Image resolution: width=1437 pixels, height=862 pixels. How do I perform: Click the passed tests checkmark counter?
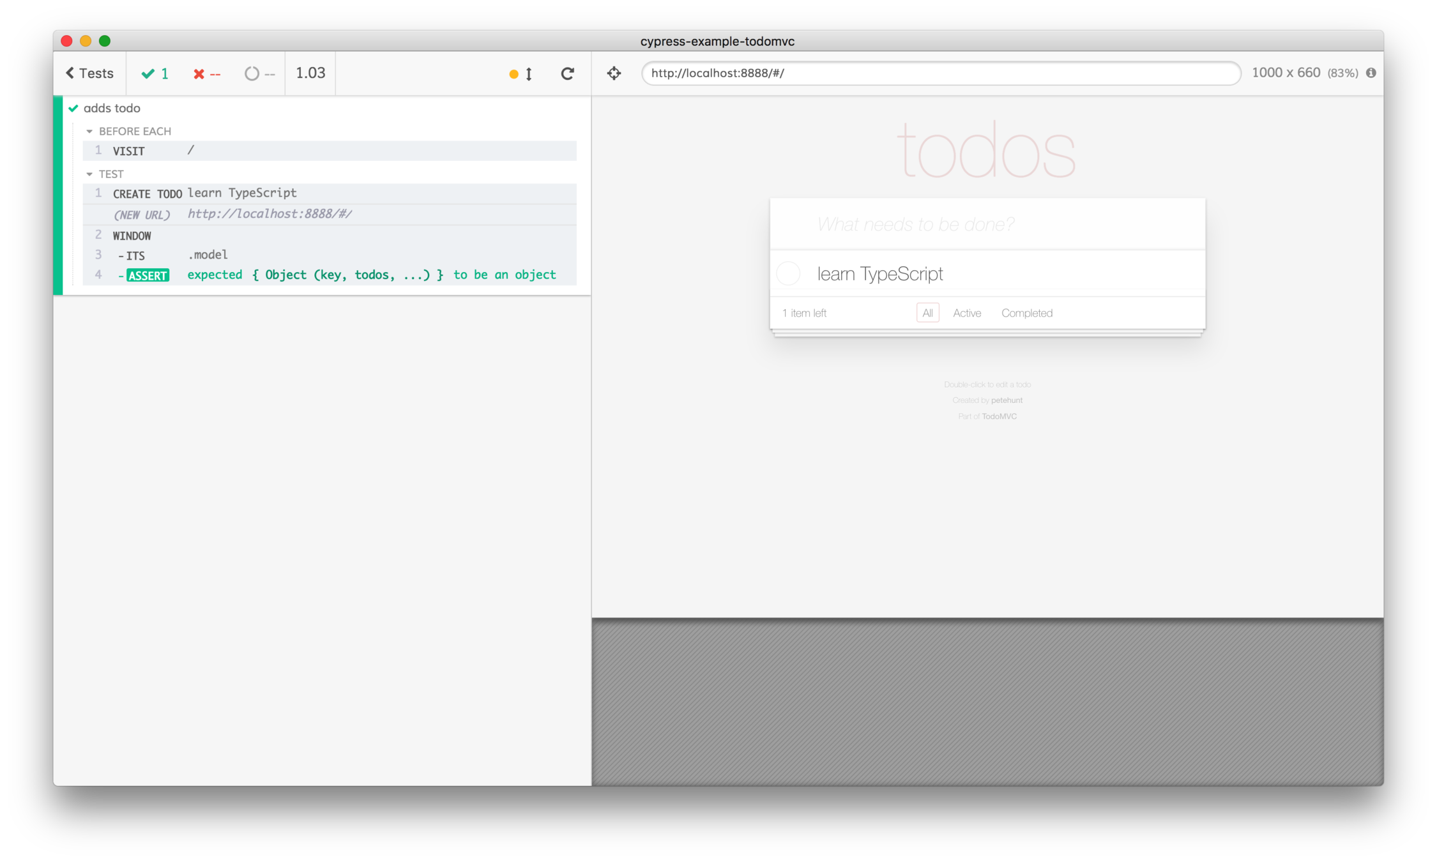(155, 73)
